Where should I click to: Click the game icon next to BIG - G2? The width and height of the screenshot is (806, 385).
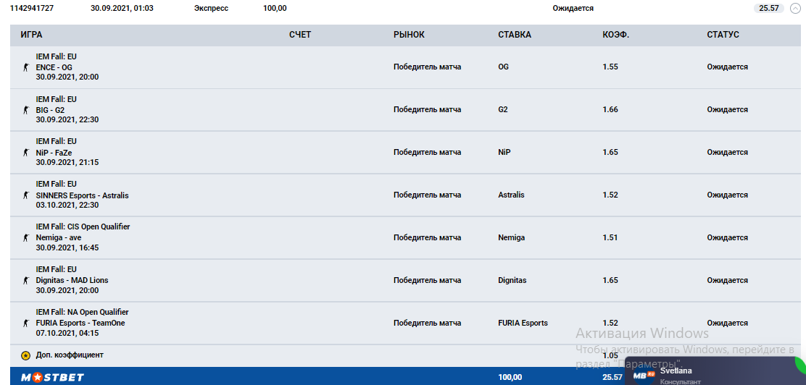tap(25, 110)
